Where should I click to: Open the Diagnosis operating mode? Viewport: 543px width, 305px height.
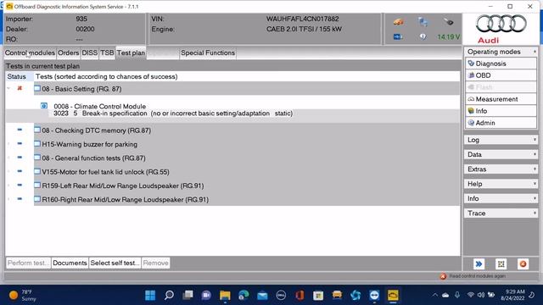pos(501,64)
